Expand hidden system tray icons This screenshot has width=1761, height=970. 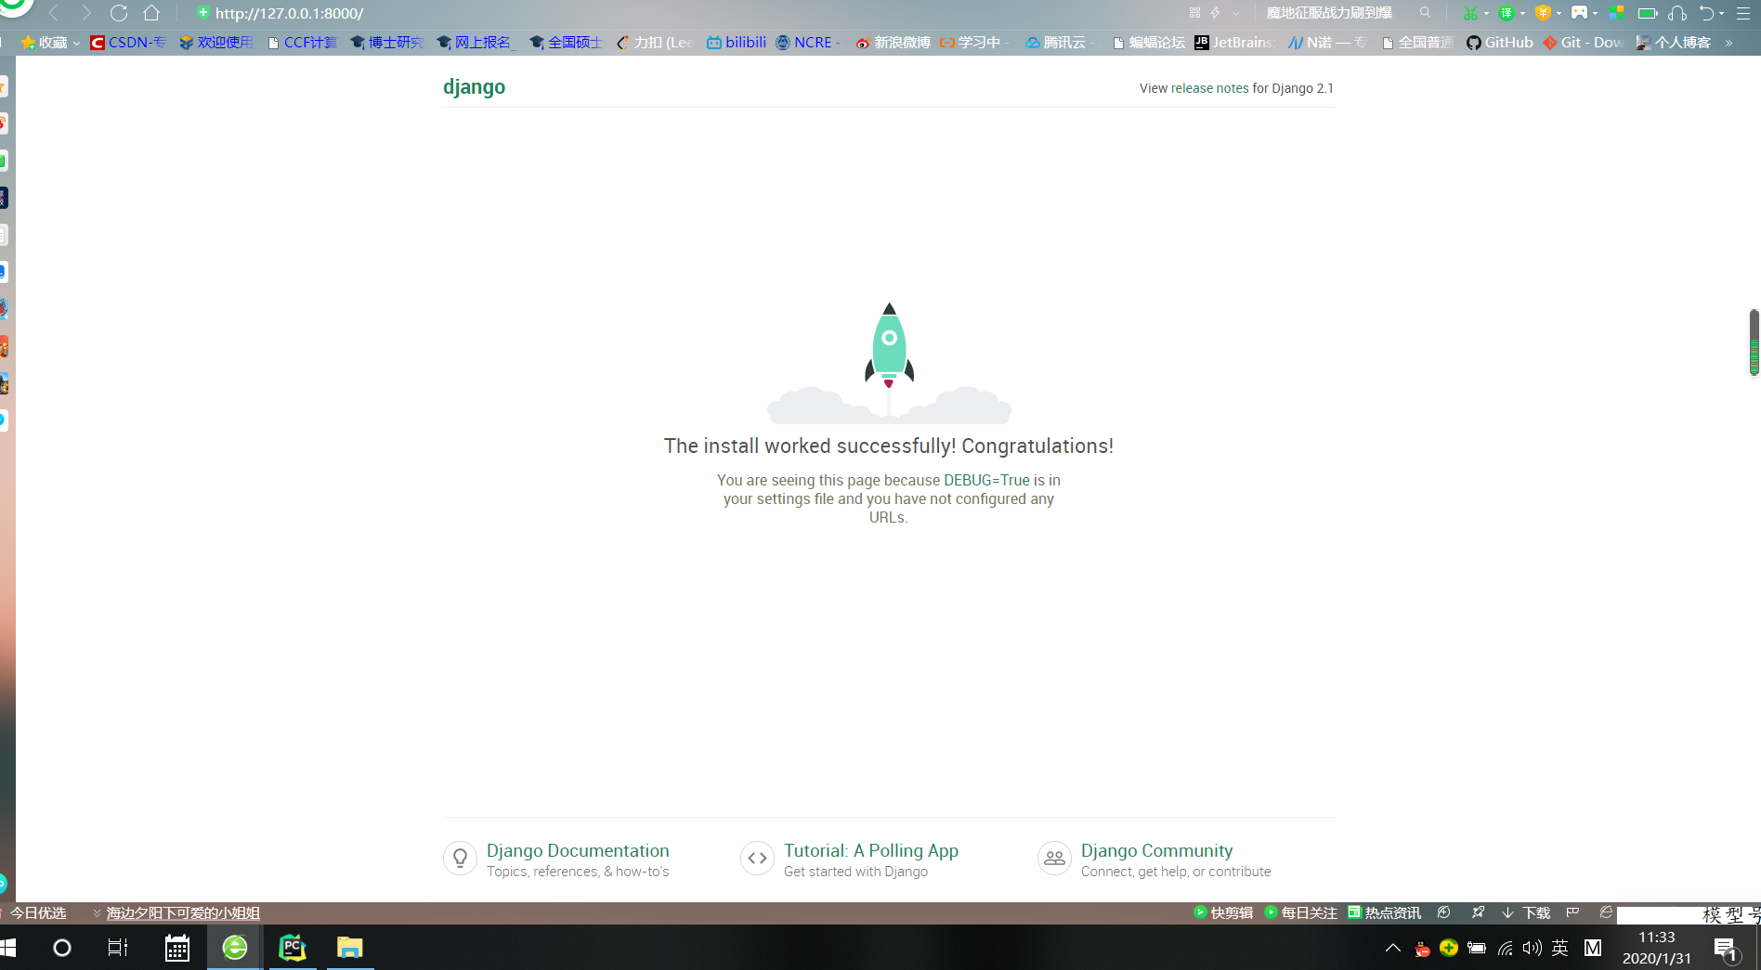(x=1392, y=948)
